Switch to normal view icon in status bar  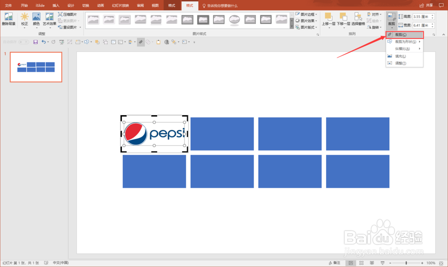[351, 263]
